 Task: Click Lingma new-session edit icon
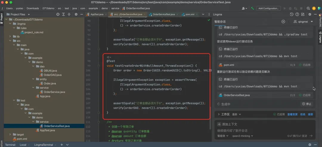click(303, 14)
